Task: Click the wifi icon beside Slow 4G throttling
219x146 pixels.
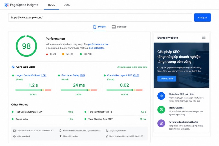Action: tap(60, 136)
